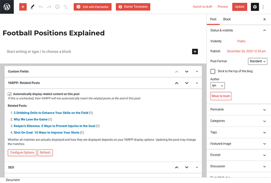Open Configure Options for YARPP
271x183 pixels.
coord(22,153)
